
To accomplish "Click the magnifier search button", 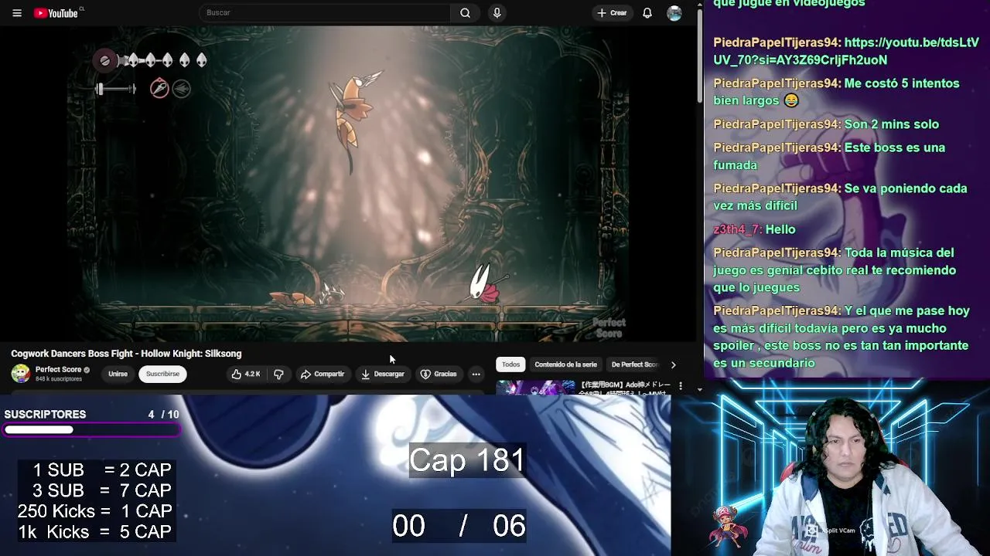I will (465, 12).
